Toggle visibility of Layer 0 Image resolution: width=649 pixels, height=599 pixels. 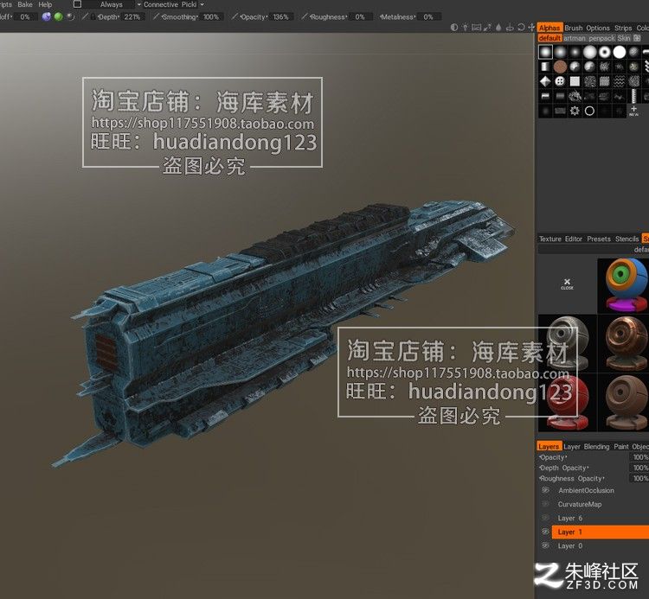pos(545,545)
